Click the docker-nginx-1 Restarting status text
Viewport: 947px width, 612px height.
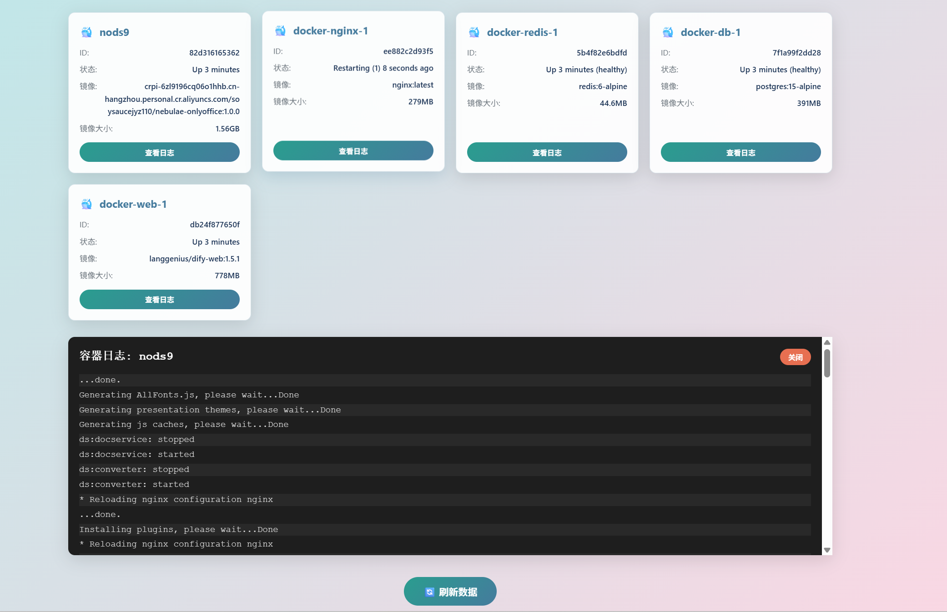tap(383, 68)
